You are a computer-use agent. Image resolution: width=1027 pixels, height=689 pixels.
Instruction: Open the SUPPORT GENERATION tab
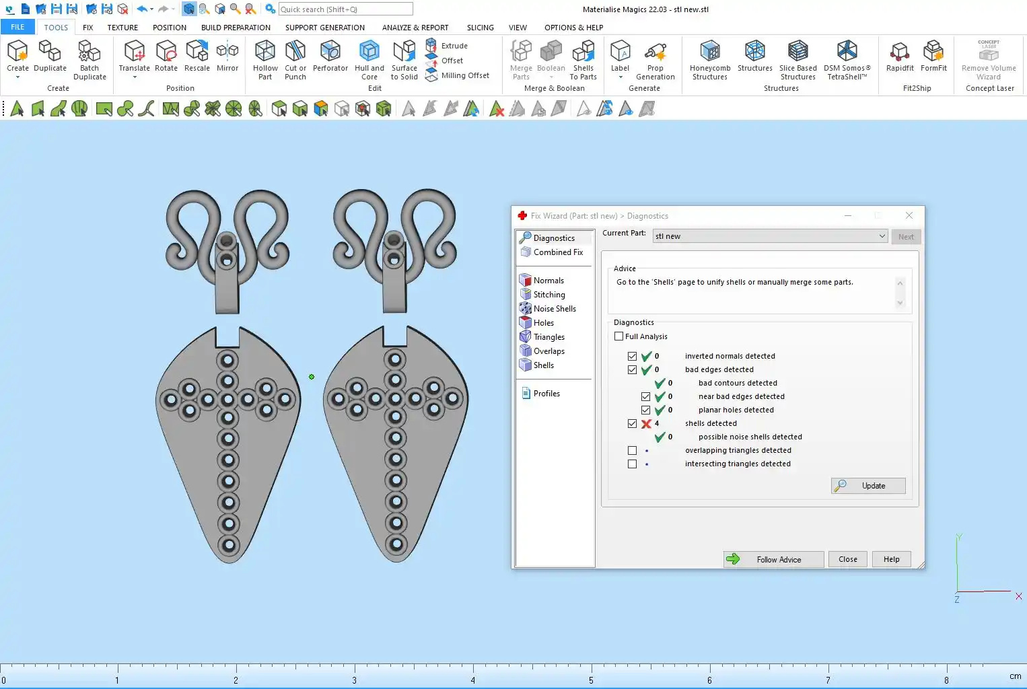(324, 28)
